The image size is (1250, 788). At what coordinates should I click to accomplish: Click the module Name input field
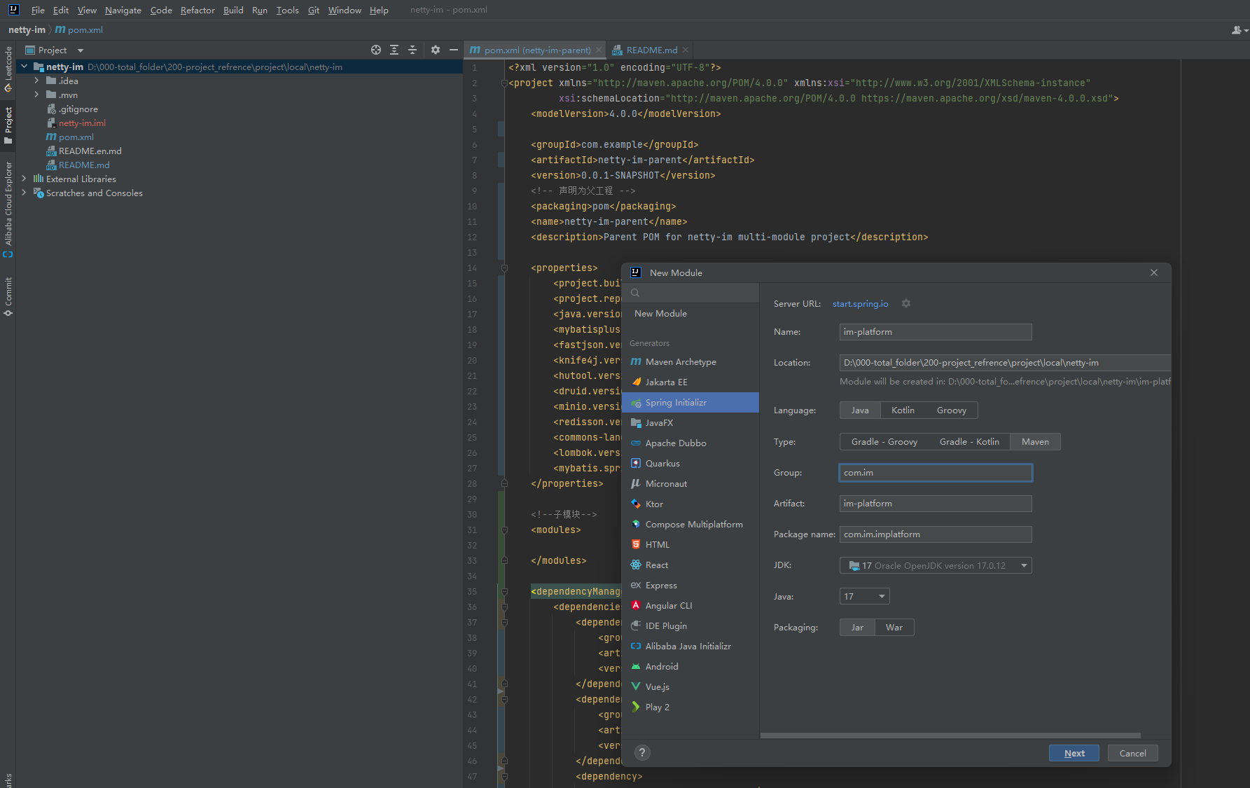[x=936, y=332]
